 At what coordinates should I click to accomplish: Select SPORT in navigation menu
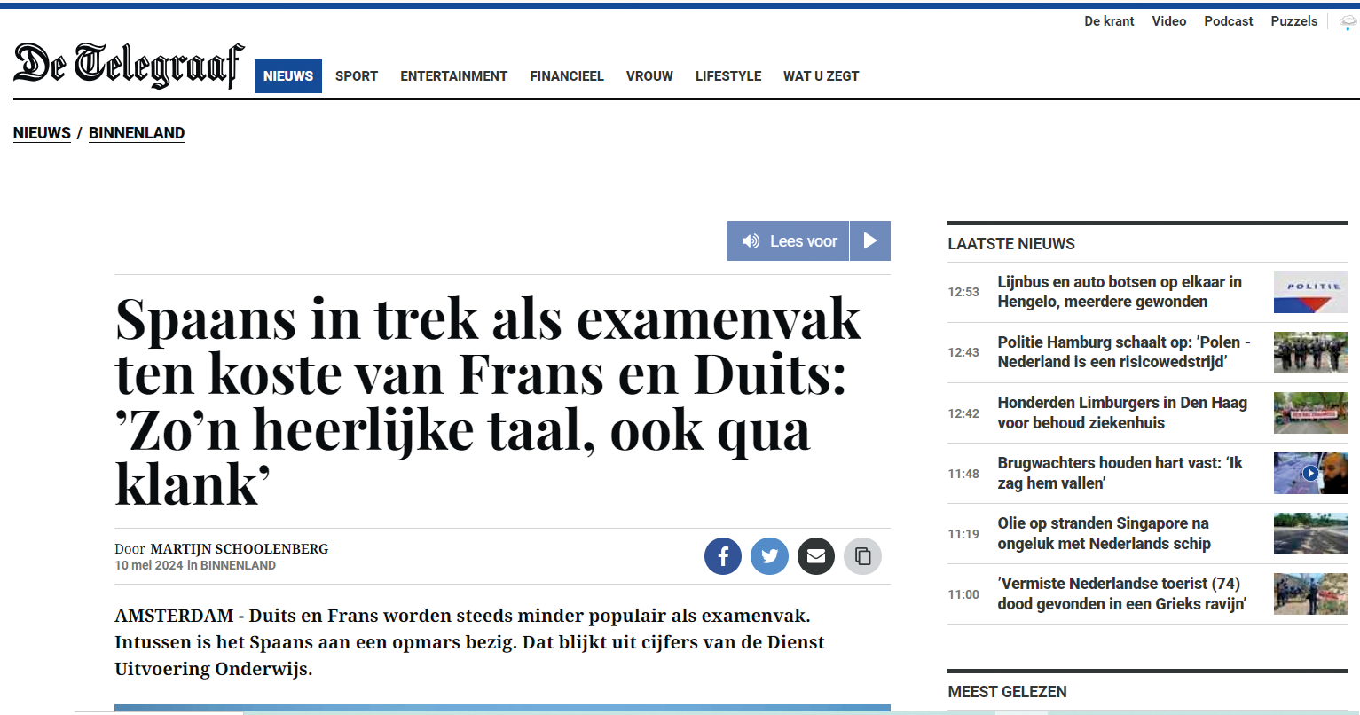357,76
